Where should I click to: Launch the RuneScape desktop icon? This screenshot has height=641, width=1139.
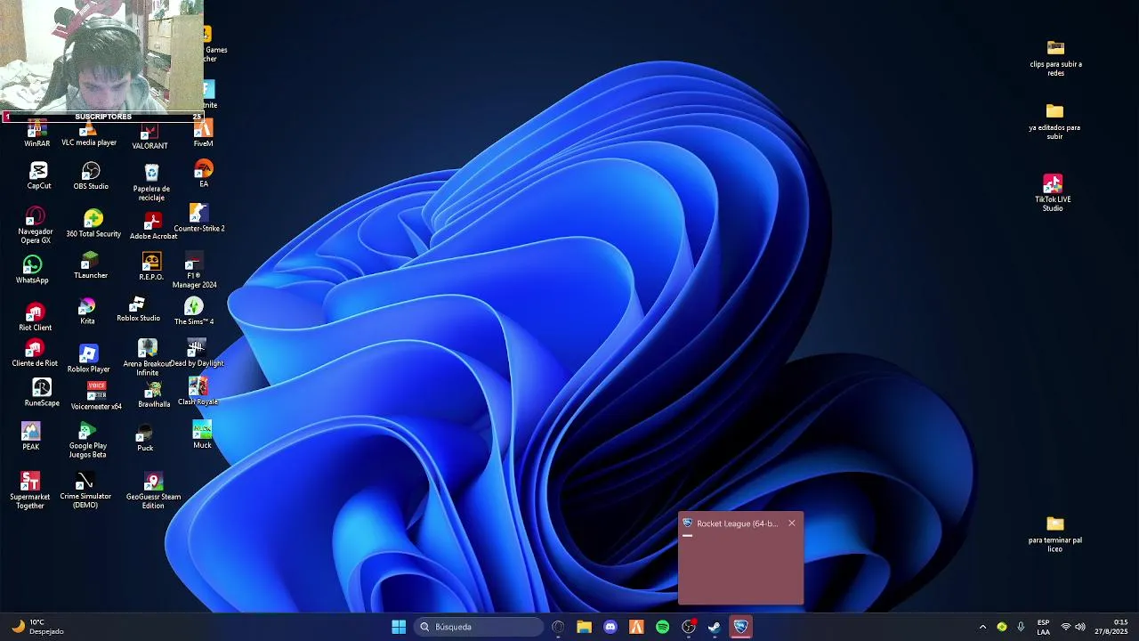coord(42,393)
